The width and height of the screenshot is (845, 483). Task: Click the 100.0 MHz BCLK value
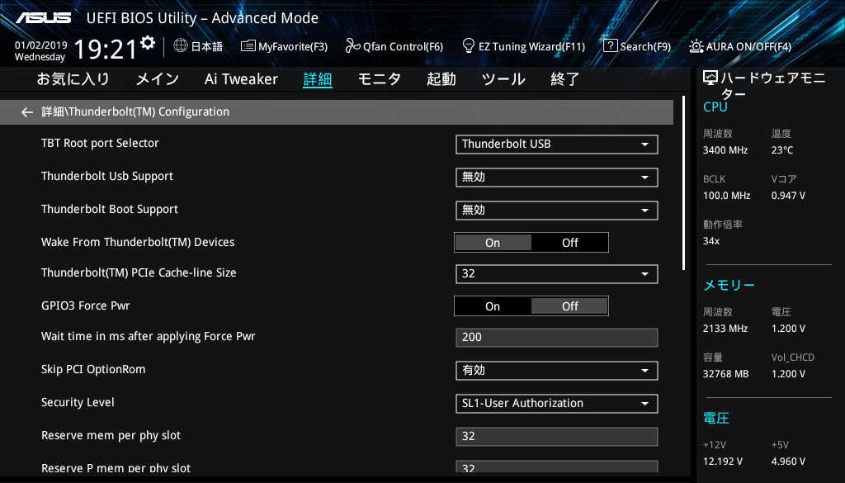(x=726, y=196)
